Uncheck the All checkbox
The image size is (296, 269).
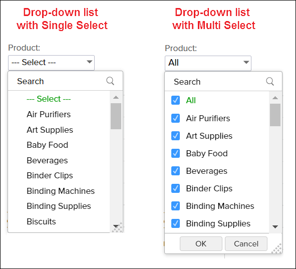coord(175,100)
